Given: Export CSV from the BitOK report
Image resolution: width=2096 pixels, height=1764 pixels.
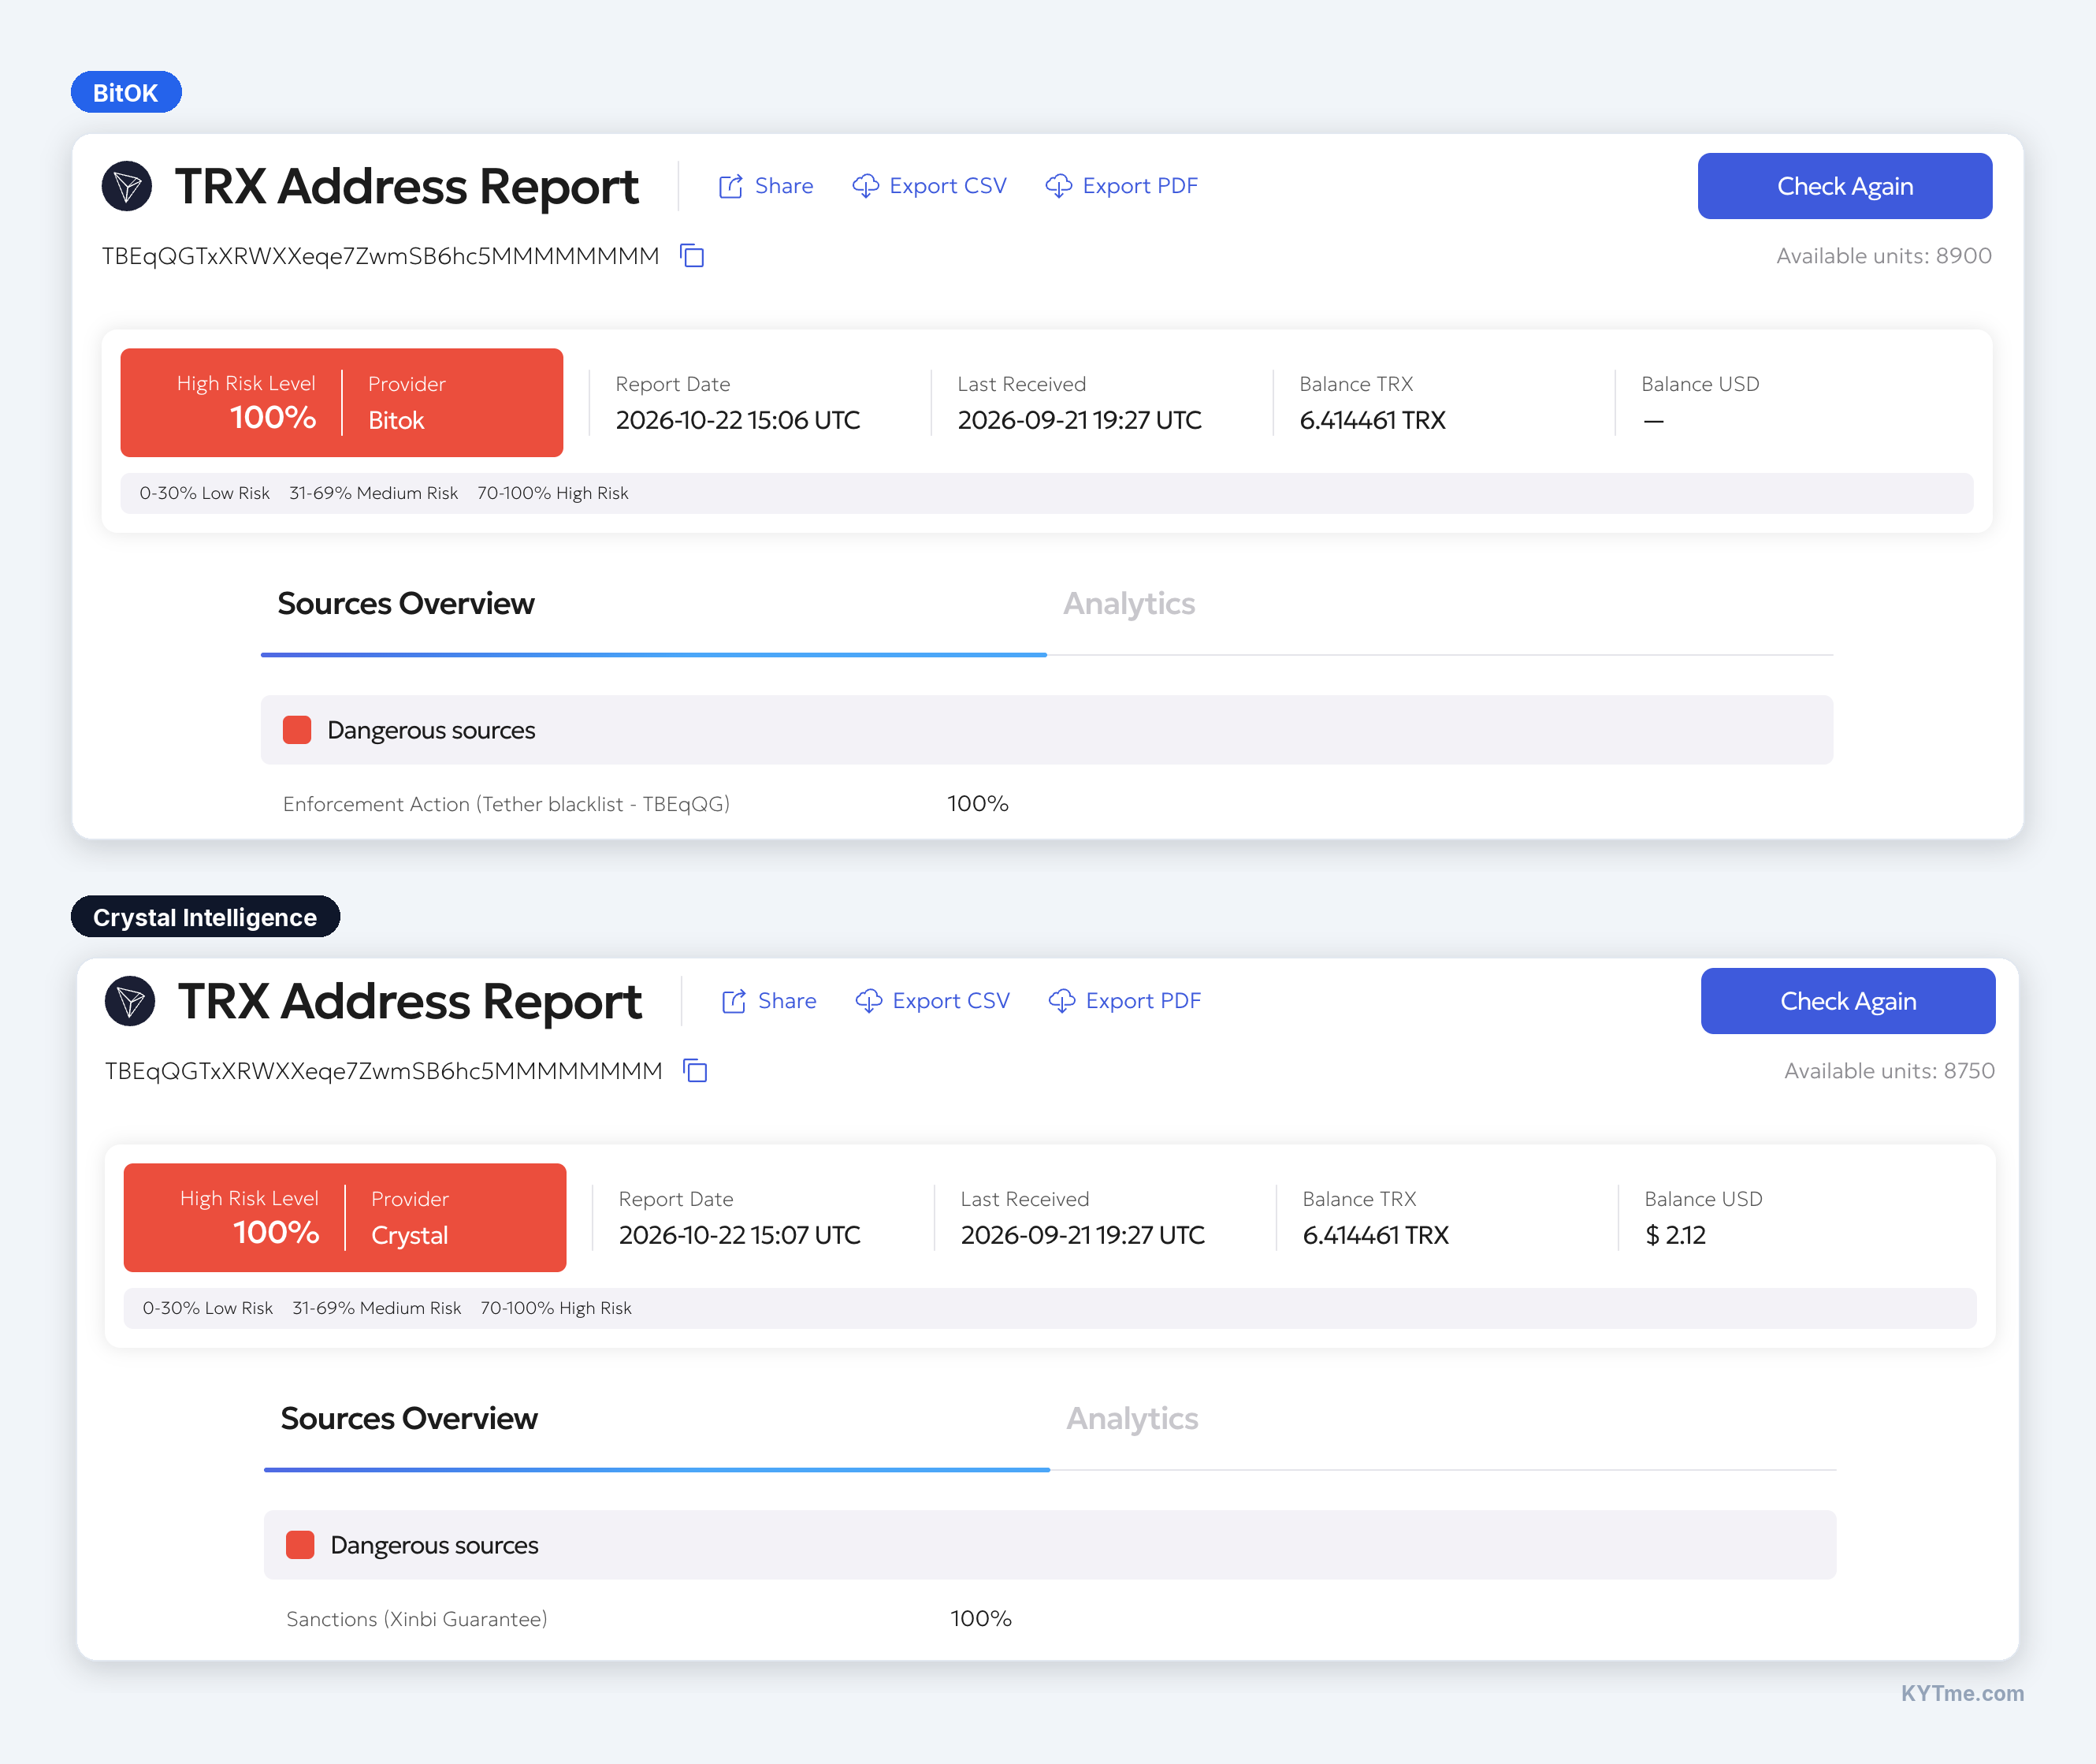Looking at the screenshot, I should click(930, 186).
